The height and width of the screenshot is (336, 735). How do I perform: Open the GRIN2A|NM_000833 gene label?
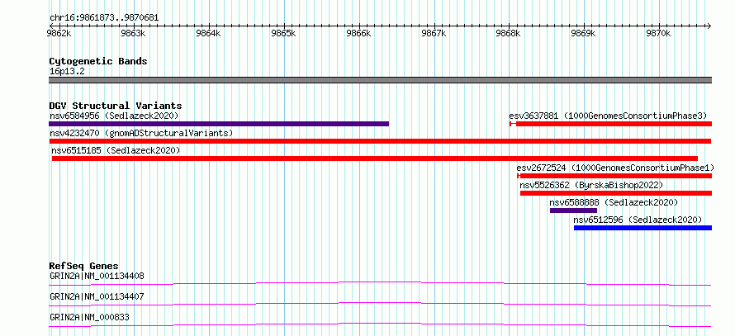(x=89, y=317)
